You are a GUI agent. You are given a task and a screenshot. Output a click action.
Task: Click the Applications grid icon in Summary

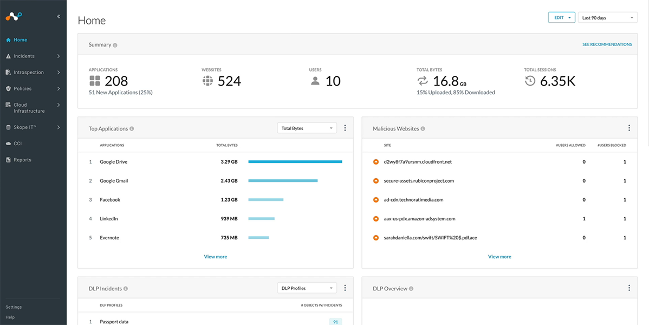[x=95, y=81]
